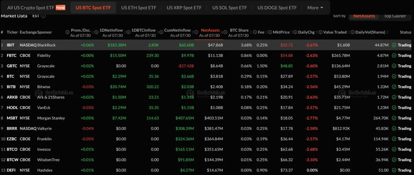Sort by DailyChg using its sort arrows
This screenshot has height=175, width=414.
pyautogui.click(x=317, y=32)
